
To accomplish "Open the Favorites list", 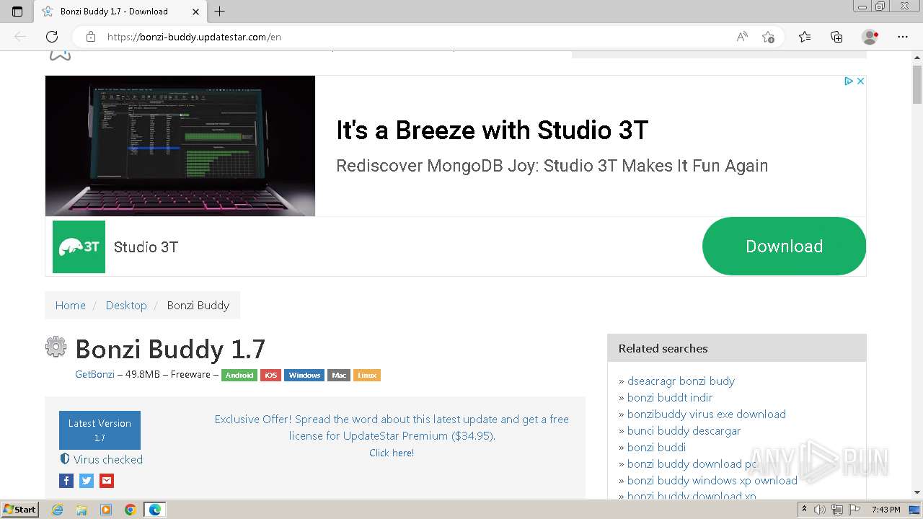I will tap(805, 37).
